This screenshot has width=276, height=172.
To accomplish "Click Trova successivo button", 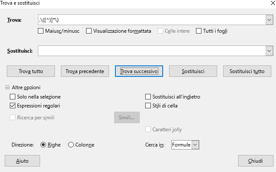I will click(x=139, y=71).
